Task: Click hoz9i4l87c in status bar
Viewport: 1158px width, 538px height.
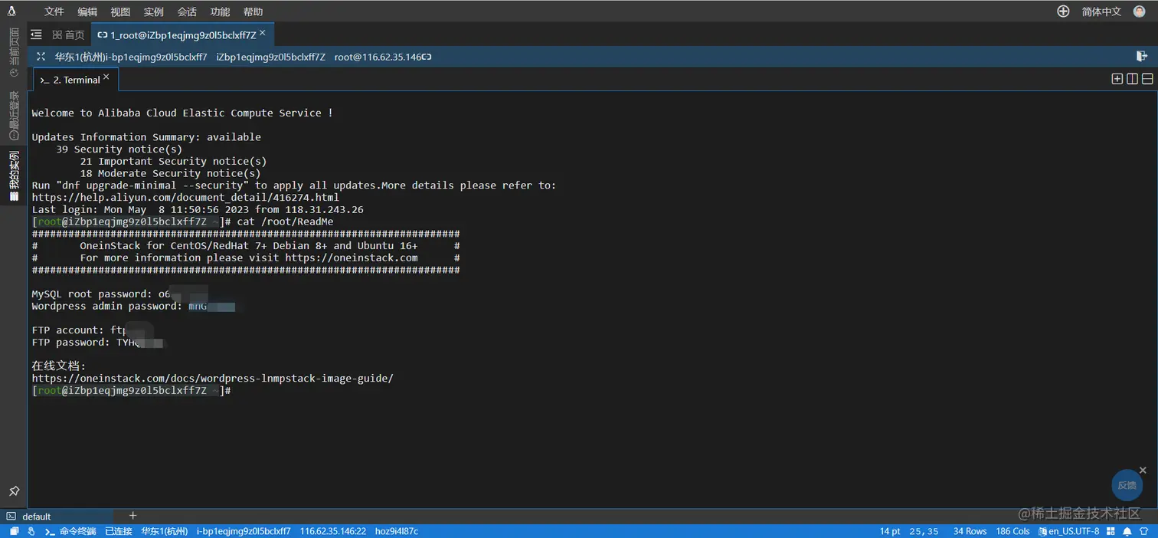Action: (x=397, y=531)
